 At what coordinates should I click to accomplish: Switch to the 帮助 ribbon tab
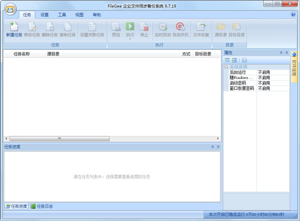click(x=97, y=14)
